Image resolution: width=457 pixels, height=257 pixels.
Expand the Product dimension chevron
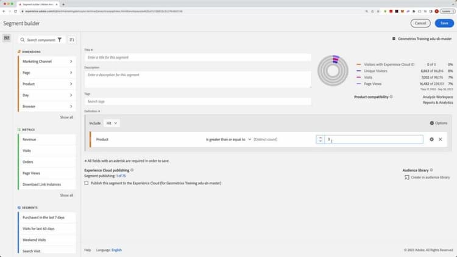point(71,84)
